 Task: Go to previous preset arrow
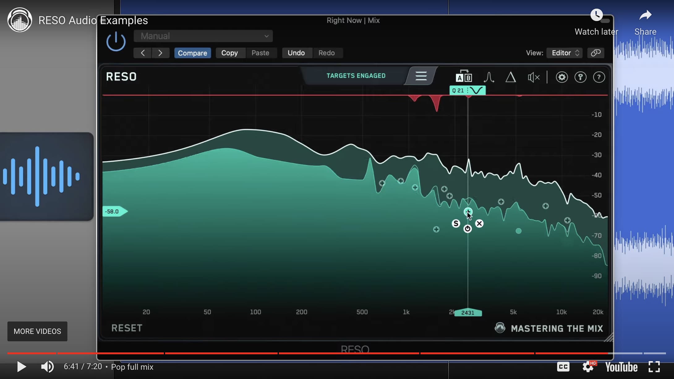coord(143,53)
